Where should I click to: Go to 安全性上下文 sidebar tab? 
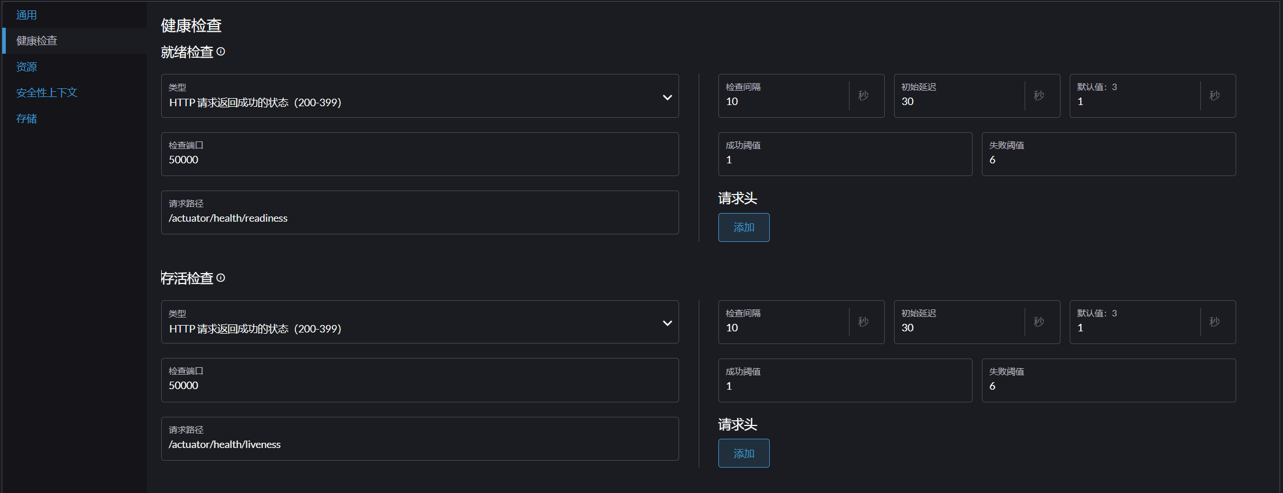tap(47, 93)
